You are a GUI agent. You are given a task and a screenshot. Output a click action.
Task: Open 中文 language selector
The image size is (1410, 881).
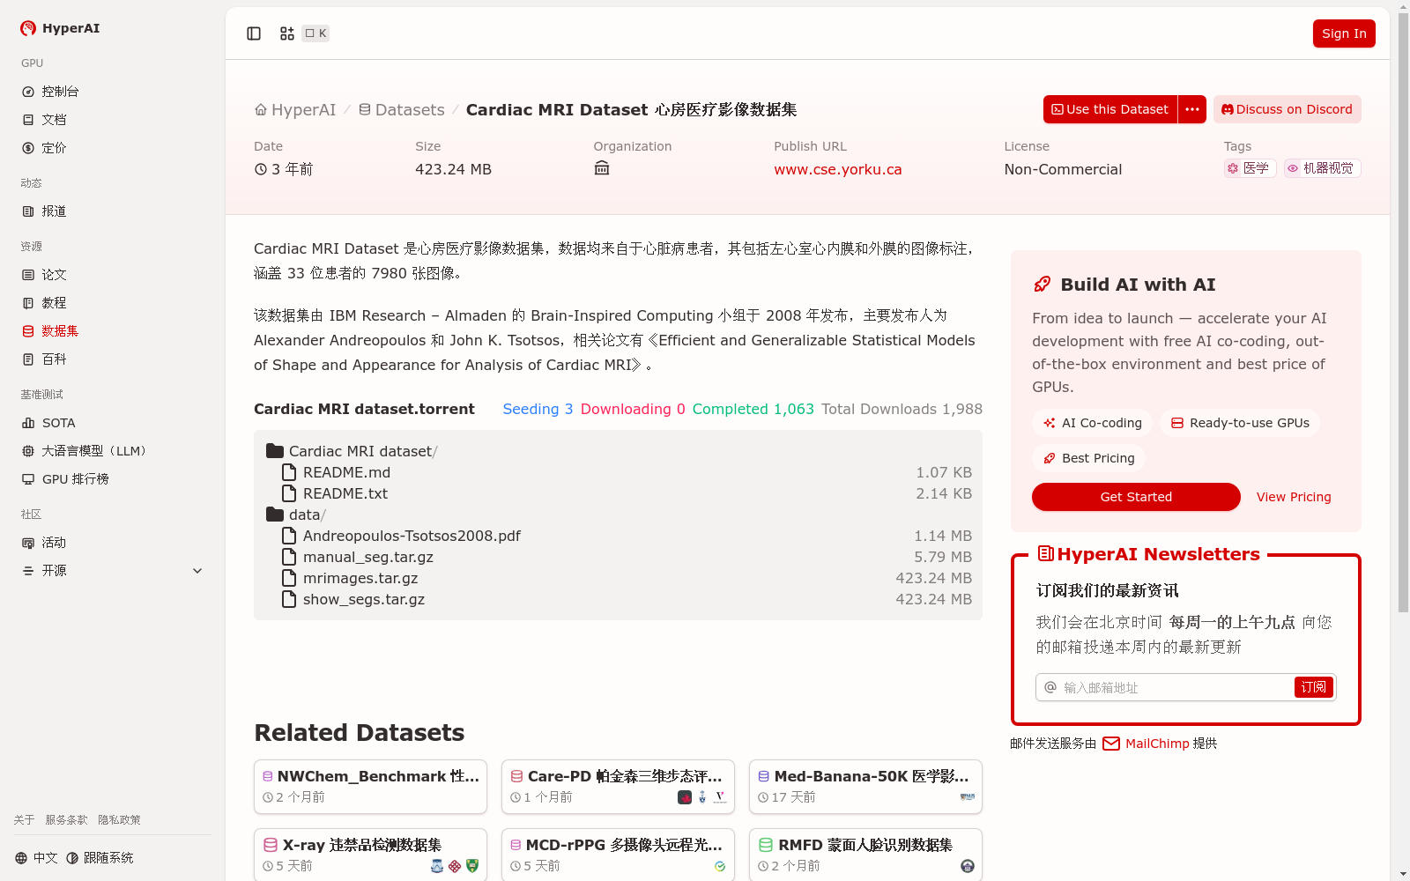36,858
